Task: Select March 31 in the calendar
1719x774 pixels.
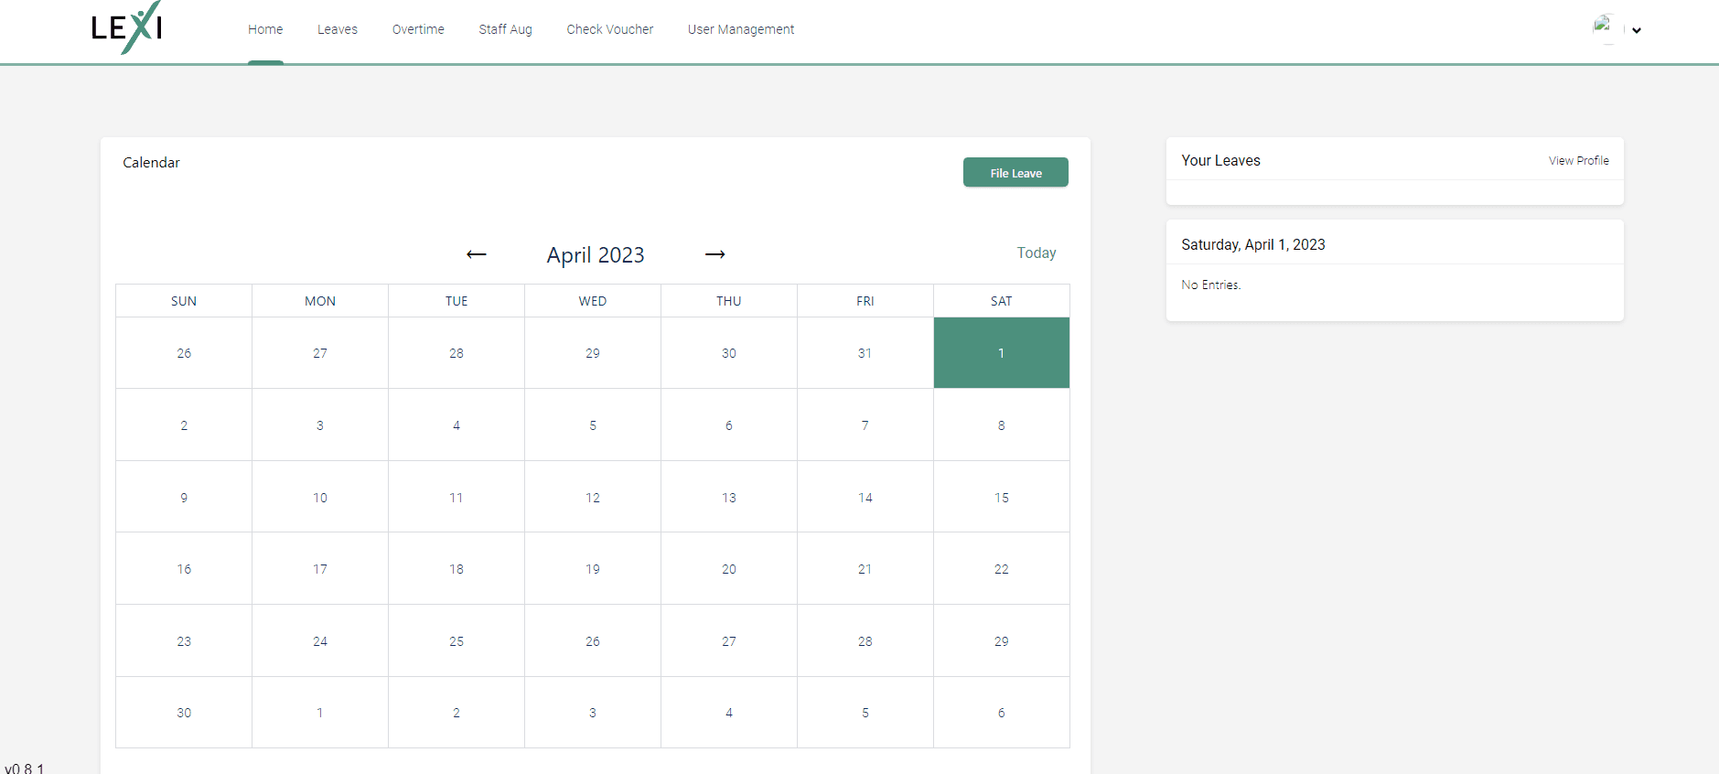Action: coord(865,353)
